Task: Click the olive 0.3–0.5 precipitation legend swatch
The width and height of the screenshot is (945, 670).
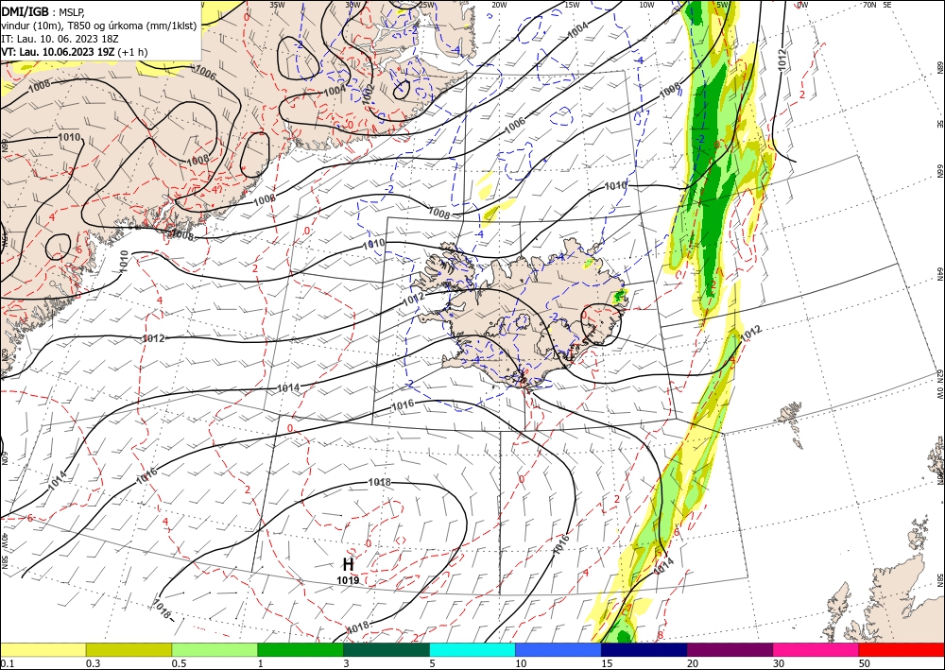Action: (x=129, y=649)
